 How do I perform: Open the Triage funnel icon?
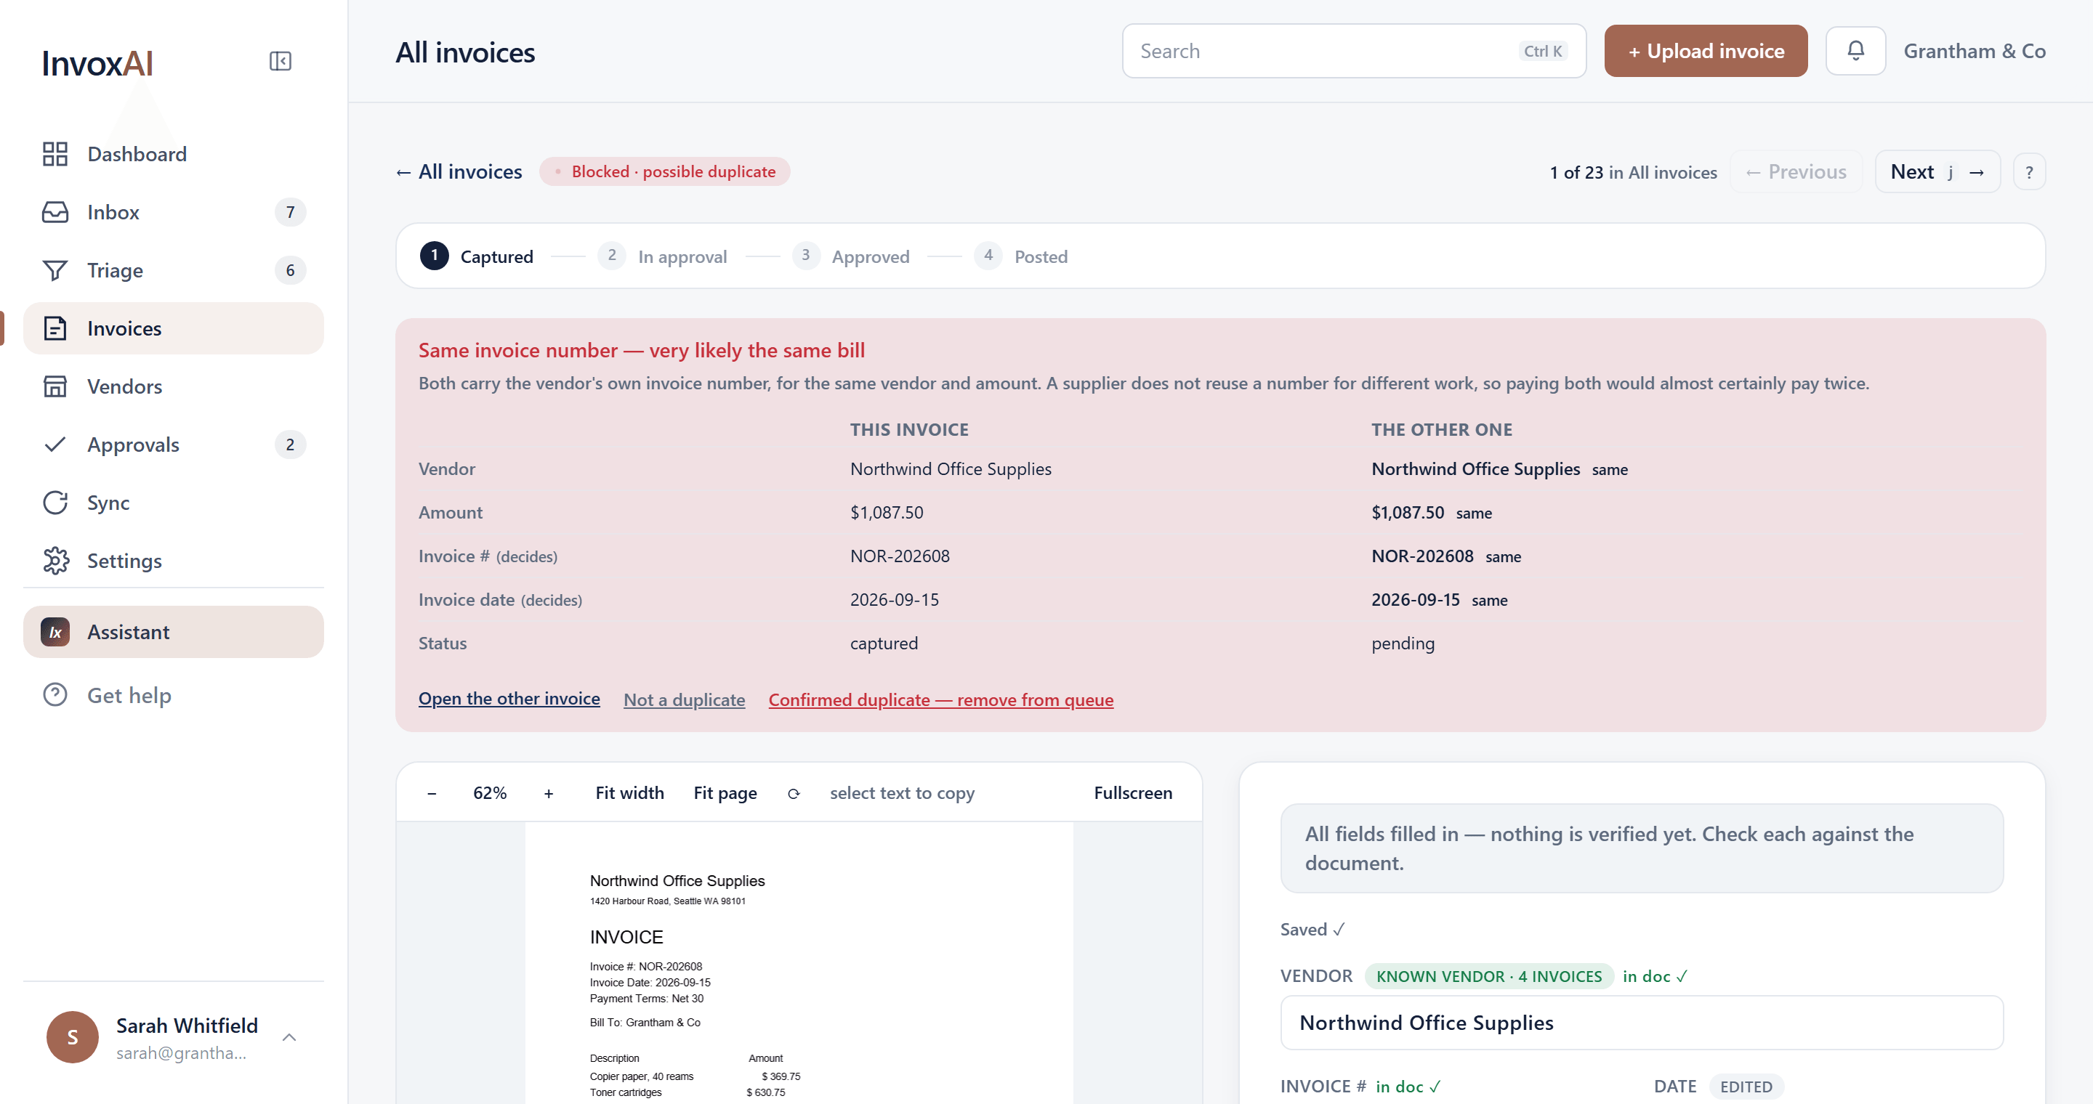(55, 270)
